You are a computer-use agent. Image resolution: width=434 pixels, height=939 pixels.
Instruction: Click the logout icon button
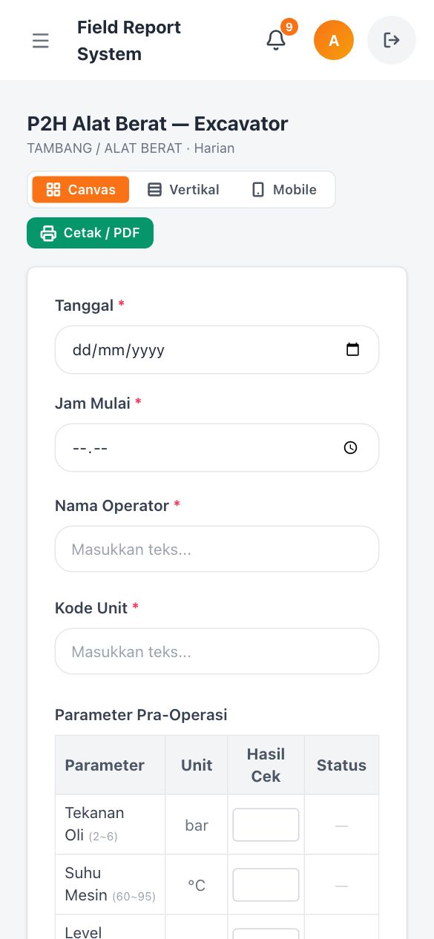point(392,40)
